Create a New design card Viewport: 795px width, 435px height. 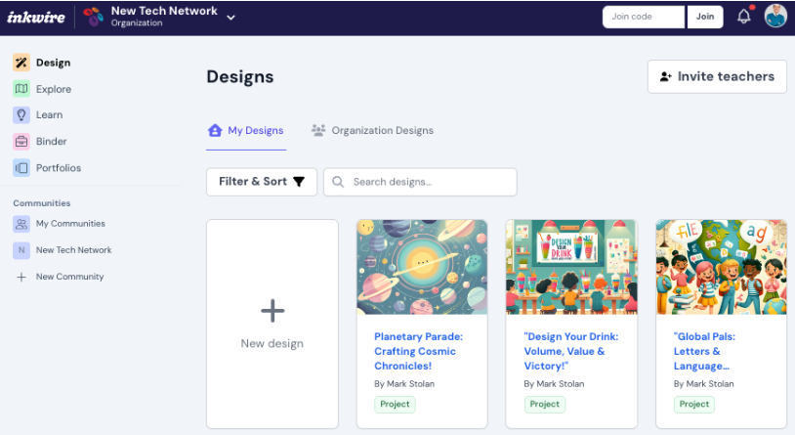272,324
